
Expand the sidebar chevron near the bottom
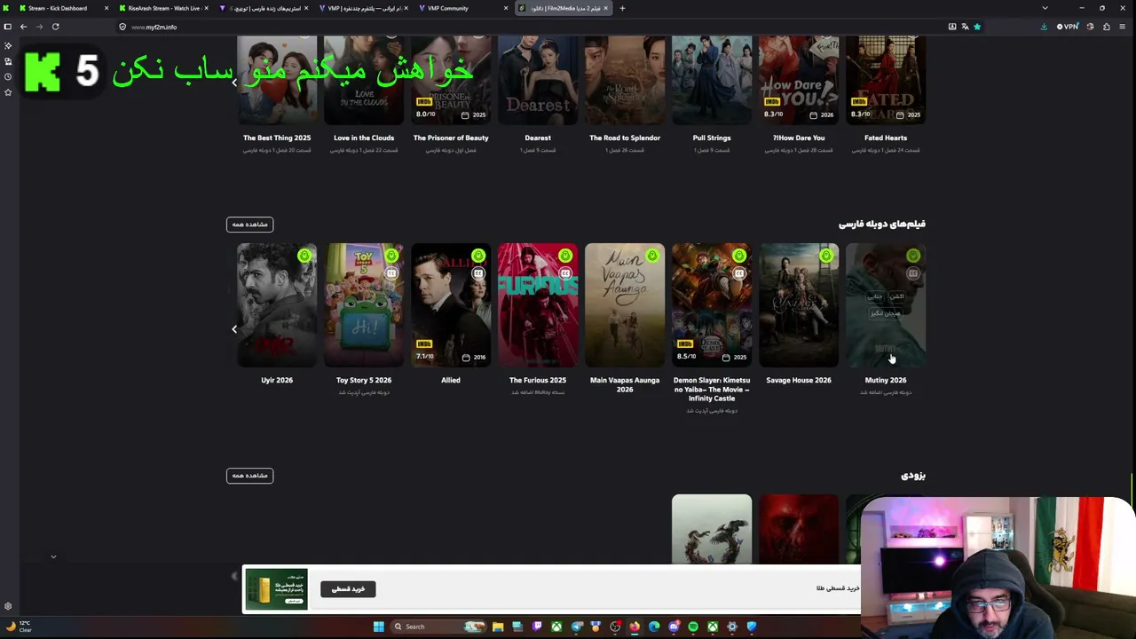pos(53,556)
